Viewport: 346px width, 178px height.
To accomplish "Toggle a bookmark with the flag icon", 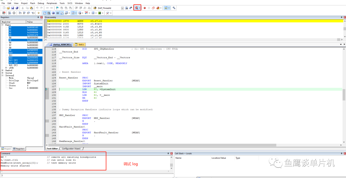I will [57, 8].
